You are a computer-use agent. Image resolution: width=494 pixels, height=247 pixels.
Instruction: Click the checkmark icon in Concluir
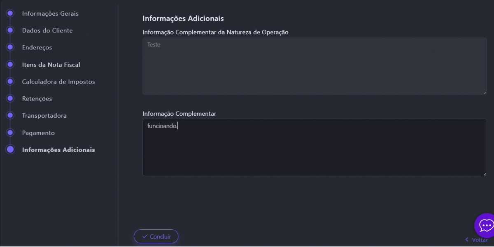144,236
